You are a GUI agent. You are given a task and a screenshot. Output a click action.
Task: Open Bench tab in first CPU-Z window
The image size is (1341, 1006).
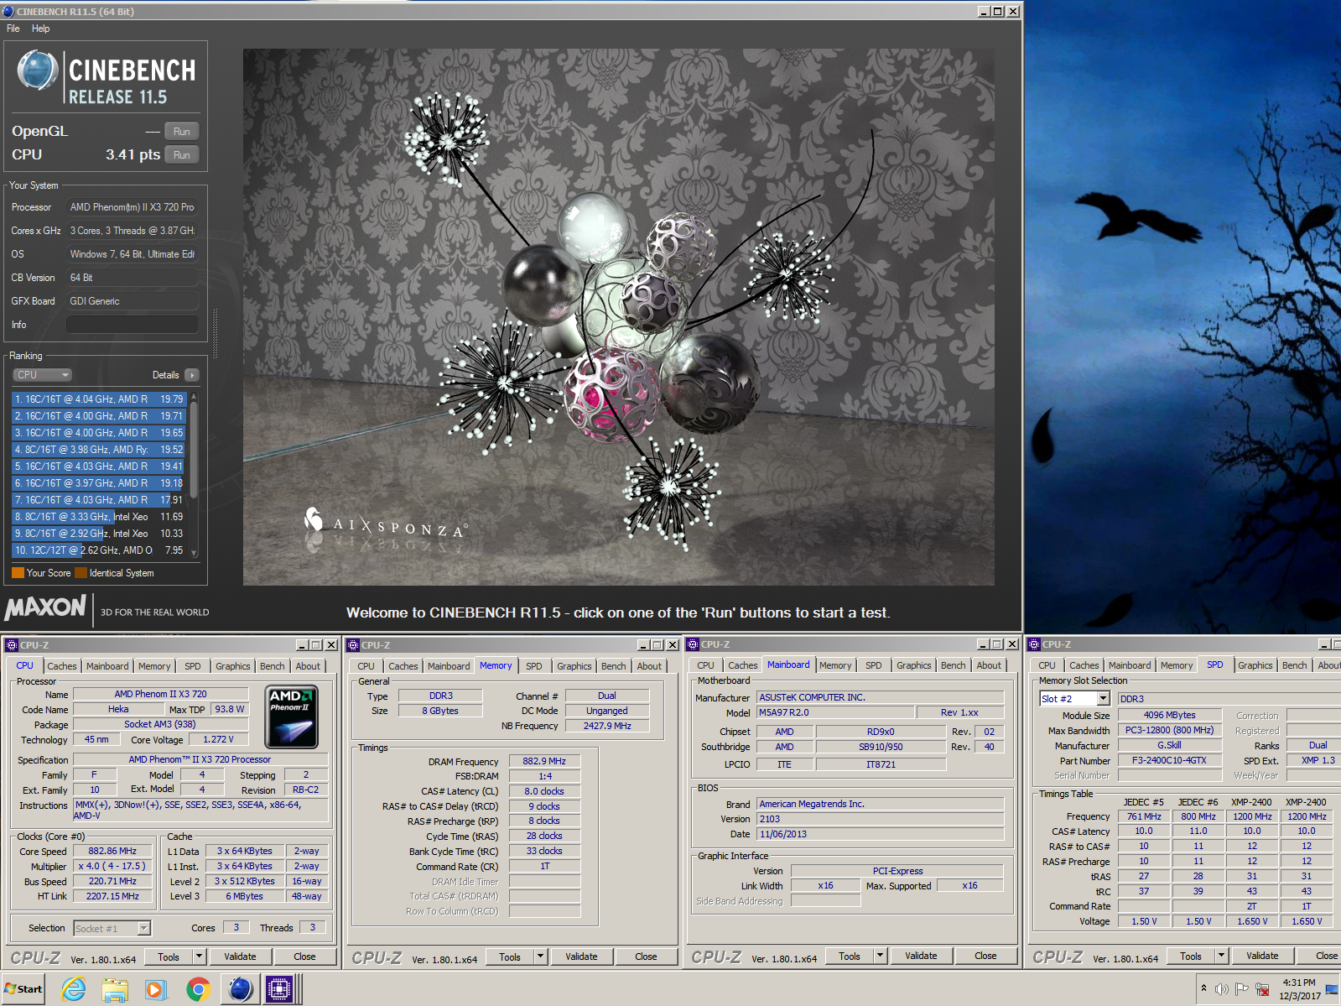[x=272, y=666]
